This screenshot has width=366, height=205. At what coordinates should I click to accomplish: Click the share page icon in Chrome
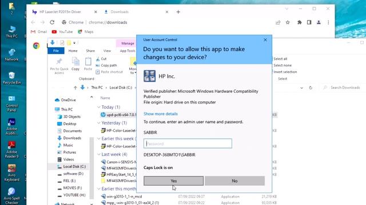click(x=278, y=22)
